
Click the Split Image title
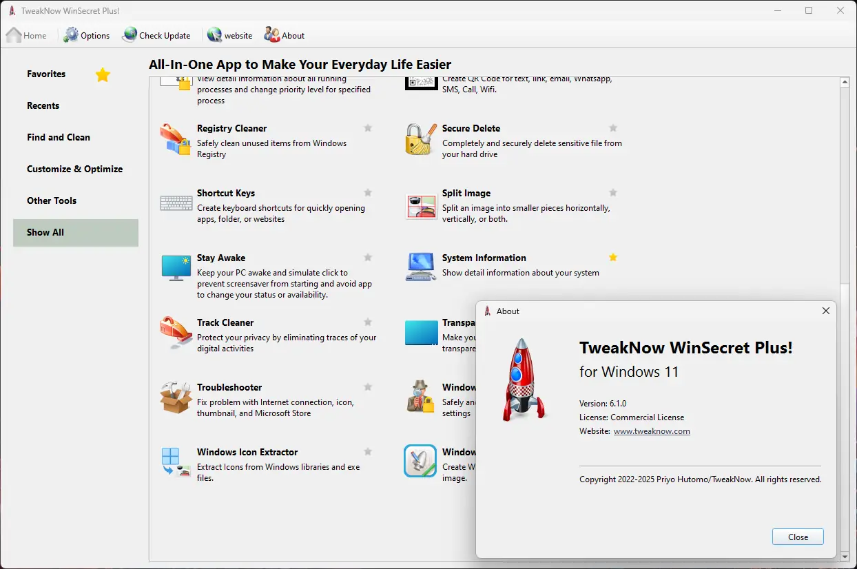pos(466,193)
